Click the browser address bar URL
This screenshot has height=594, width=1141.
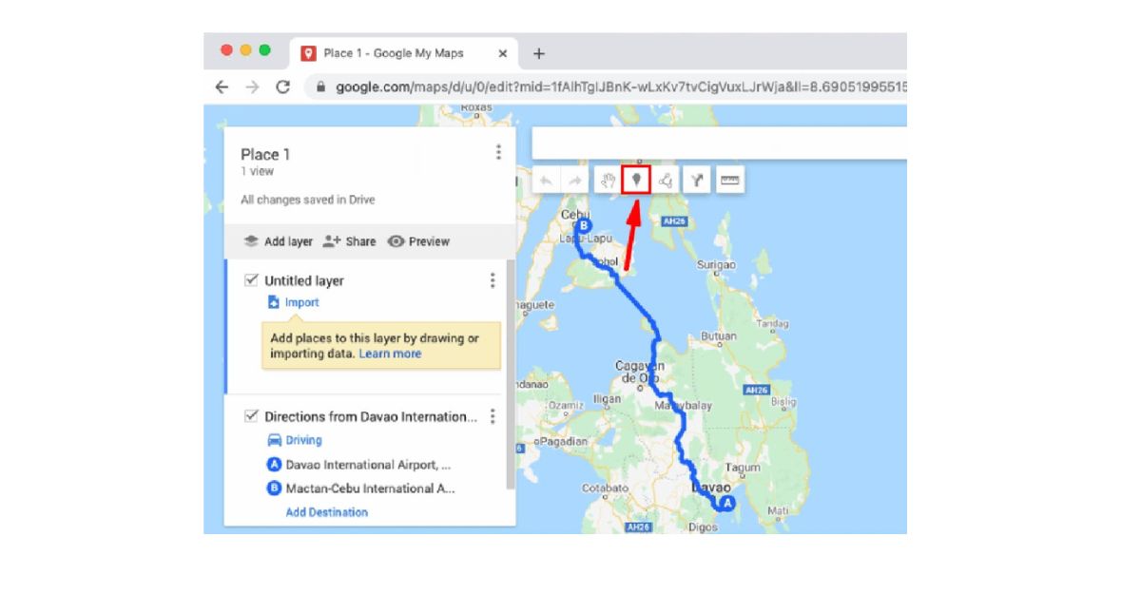[x=622, y=86]
